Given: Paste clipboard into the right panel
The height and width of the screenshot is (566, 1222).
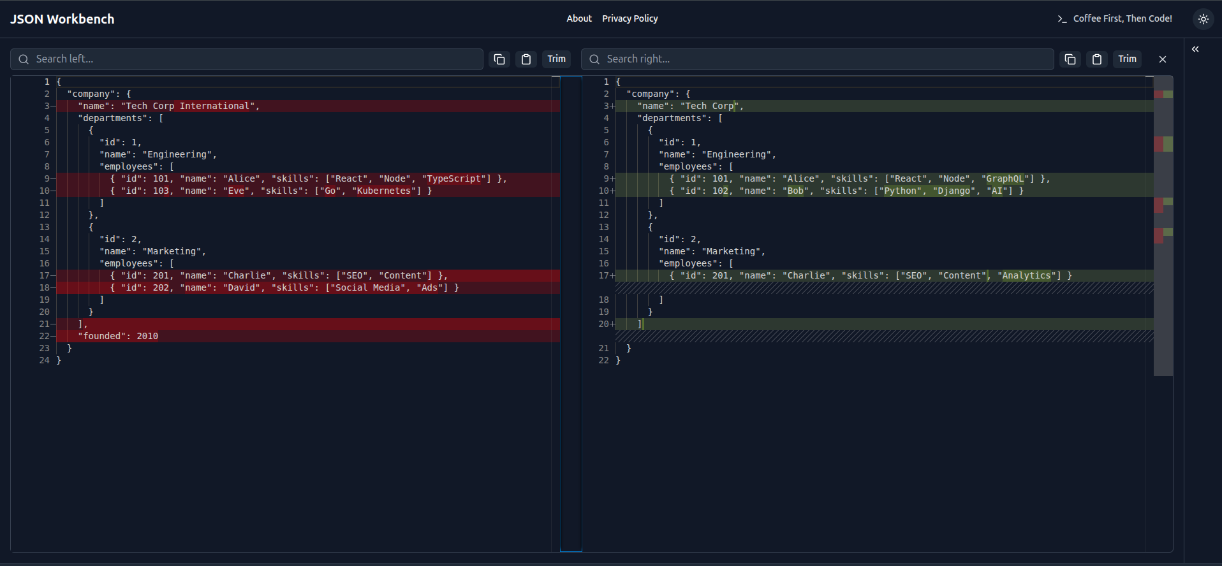Looking at the screenshot, I should point(1097,59).
